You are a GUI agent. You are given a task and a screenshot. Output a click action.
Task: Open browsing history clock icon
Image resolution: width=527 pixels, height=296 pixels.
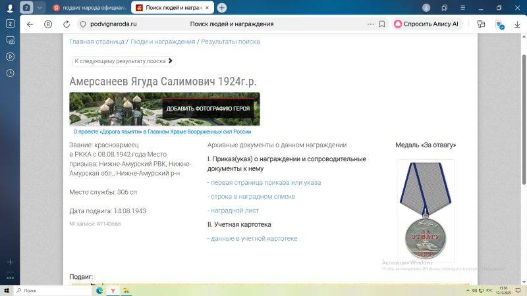click(10, 73)
